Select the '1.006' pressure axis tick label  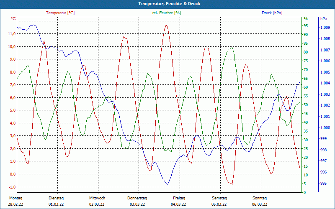click(325, 61)
